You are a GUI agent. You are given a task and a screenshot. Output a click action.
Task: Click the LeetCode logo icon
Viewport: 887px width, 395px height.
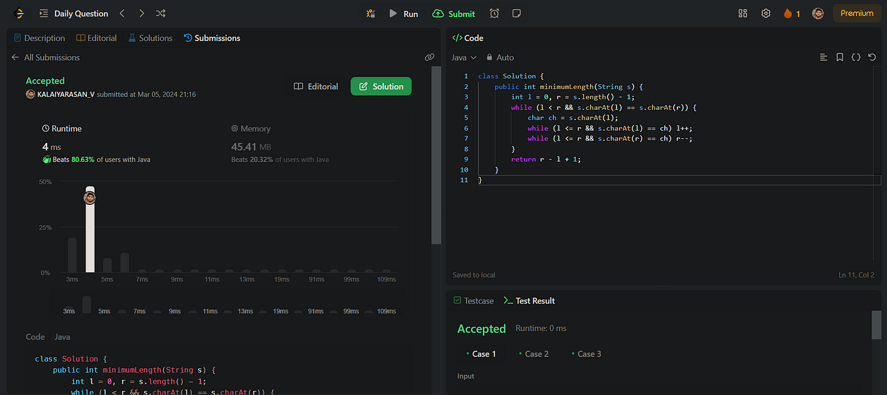tap(19, 13)
